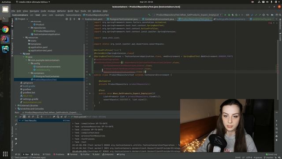Export test results icon
Viewport: 282px width, 159px height.
66,117
